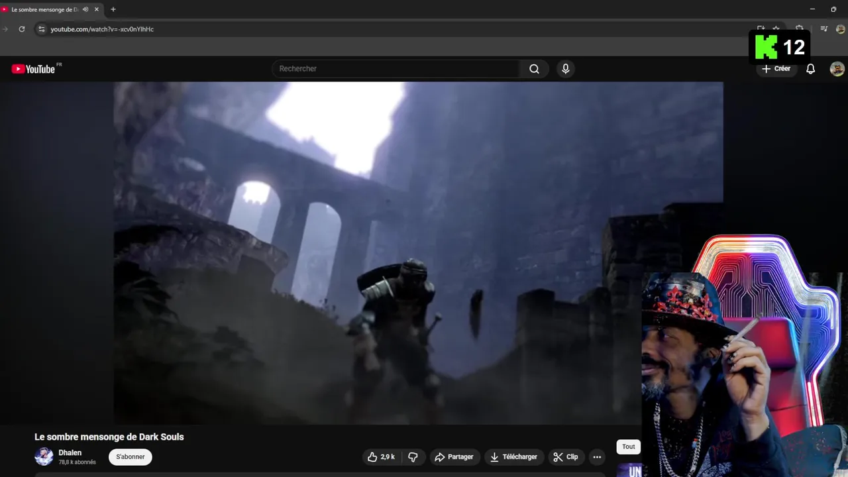Open YouTube notifications bell

click(810, 69)
